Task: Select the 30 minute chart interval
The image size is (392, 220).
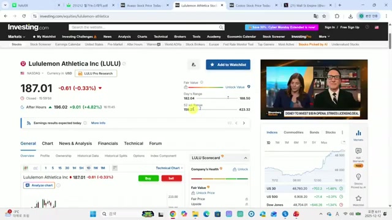Action: 67,168
